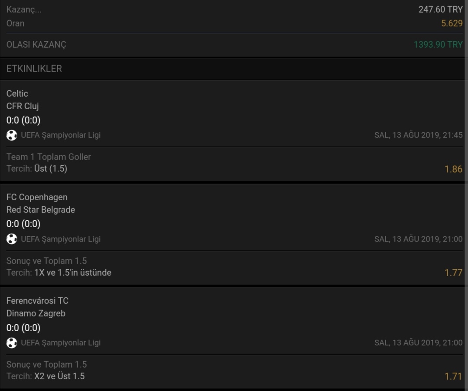The image size is (468, 391).
Task: Click the 1.86 odds value
Action: click(x=453, y=169)
